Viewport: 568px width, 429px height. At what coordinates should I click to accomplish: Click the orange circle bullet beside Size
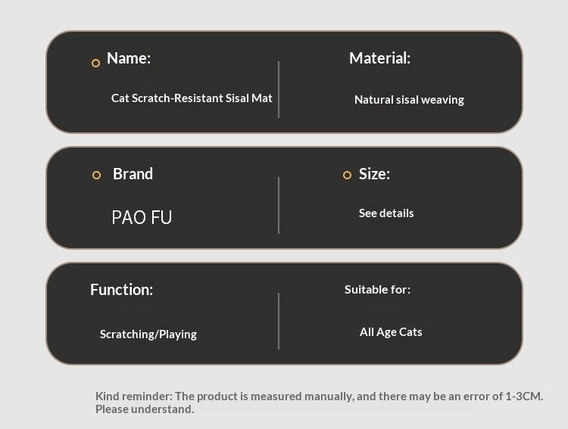tap(347, 176)
